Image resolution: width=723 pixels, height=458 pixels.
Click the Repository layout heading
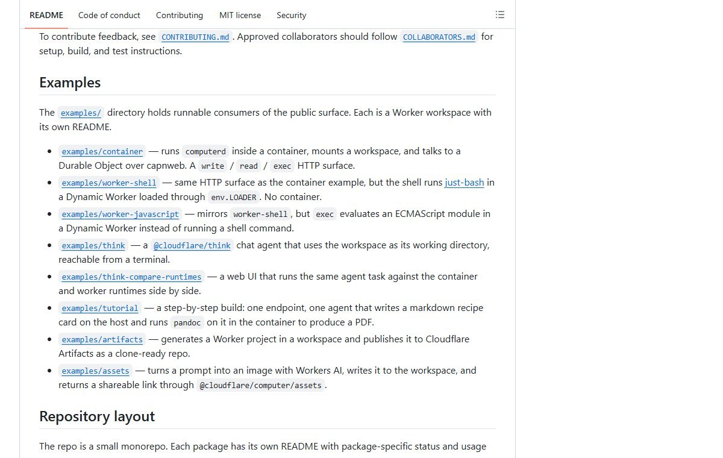click(97, 416)
